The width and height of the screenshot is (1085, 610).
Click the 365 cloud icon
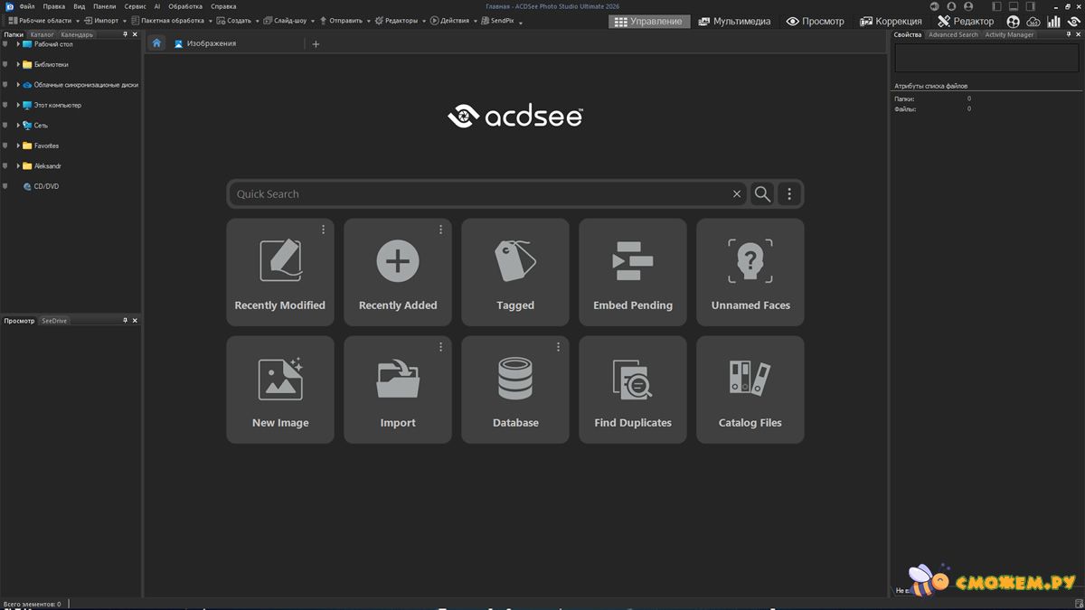tap(1033, 22)
